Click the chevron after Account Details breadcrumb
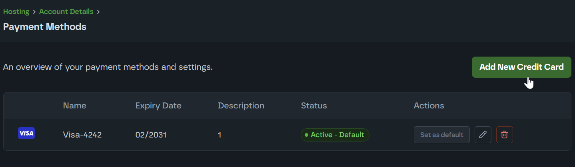 point(98,12)
